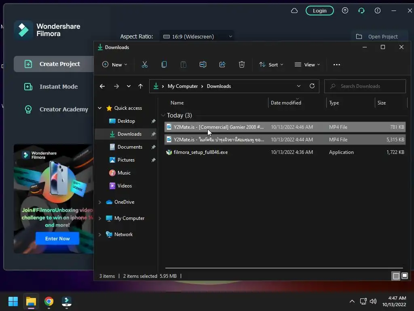The height and width of the screenshot is (311, 414).
Task: Go back with the Explorer back arrow
Action: point(102,86)
